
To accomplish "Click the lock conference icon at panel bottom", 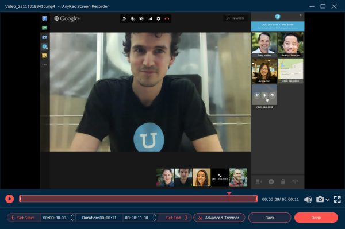I will pos(283,181).
